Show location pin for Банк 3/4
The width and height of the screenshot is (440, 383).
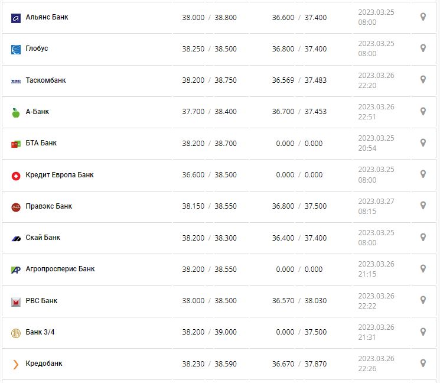click(423, 332)
